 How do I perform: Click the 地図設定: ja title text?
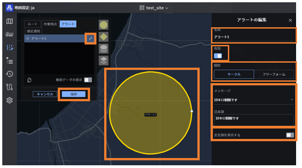click(25, 8)
